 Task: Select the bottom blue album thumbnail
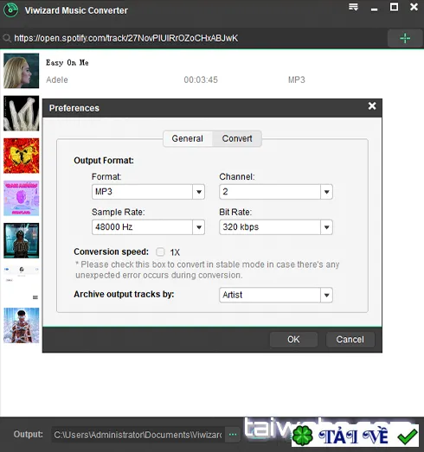click(21, 326)
